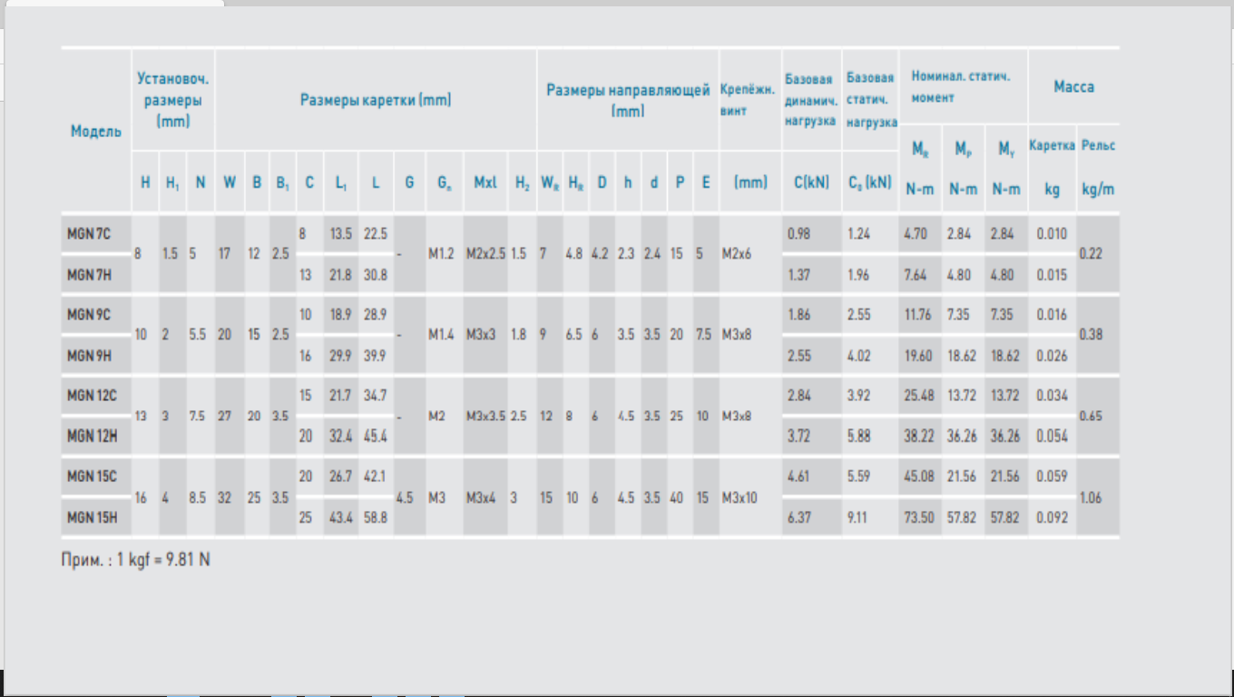1234x697 pixels.
Task: Click the Размеры каретки (mm) header
Action: point(376,100)
